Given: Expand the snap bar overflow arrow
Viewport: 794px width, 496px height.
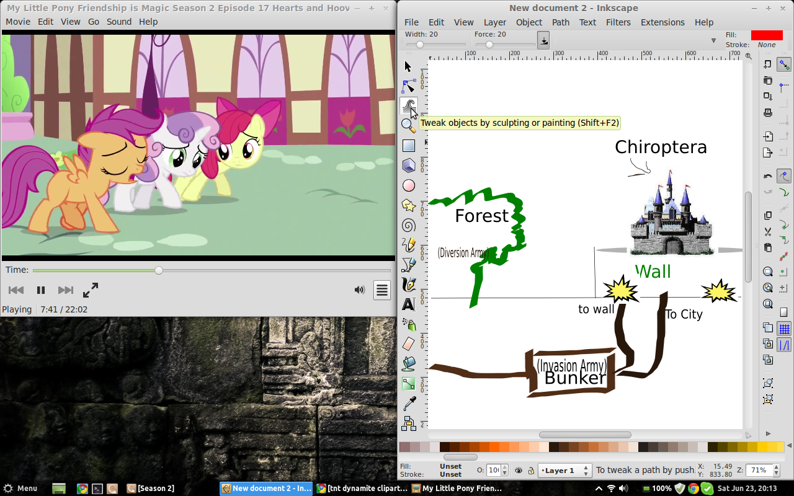Looking at the screenshot, I should pyautogui.click(x=769, y=434).
